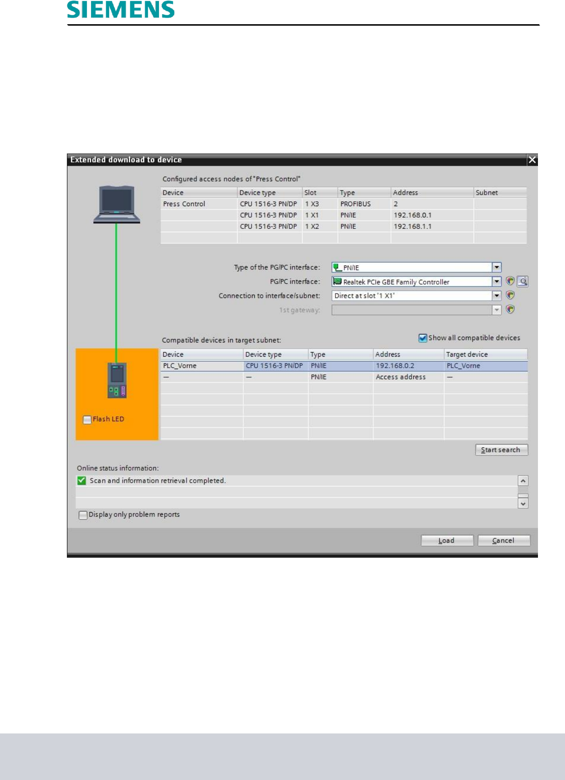Click the PLC device icon in orange panel
Viewport: 565px width, 780px height.
pos(117,380)
